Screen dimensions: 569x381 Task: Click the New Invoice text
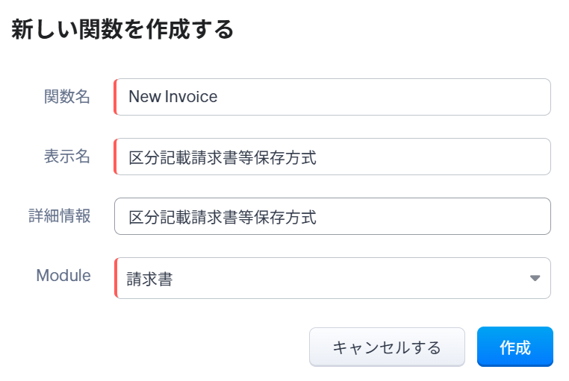[x=172, y=97]
